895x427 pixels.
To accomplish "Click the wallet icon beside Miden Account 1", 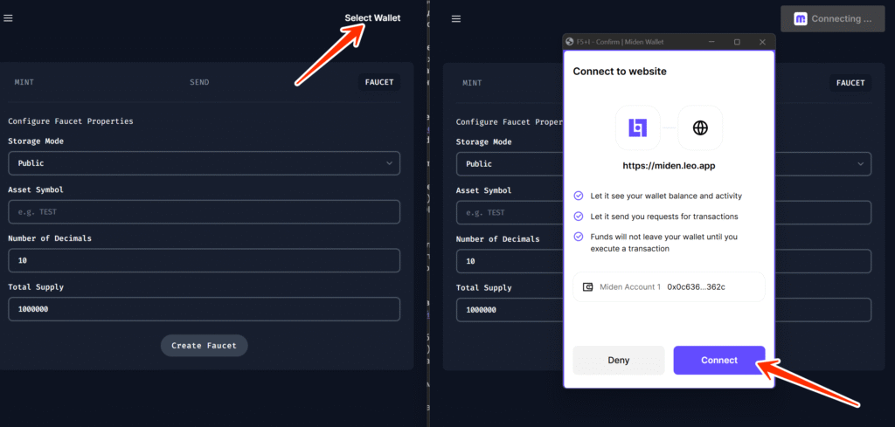I will tap(587, 286).
